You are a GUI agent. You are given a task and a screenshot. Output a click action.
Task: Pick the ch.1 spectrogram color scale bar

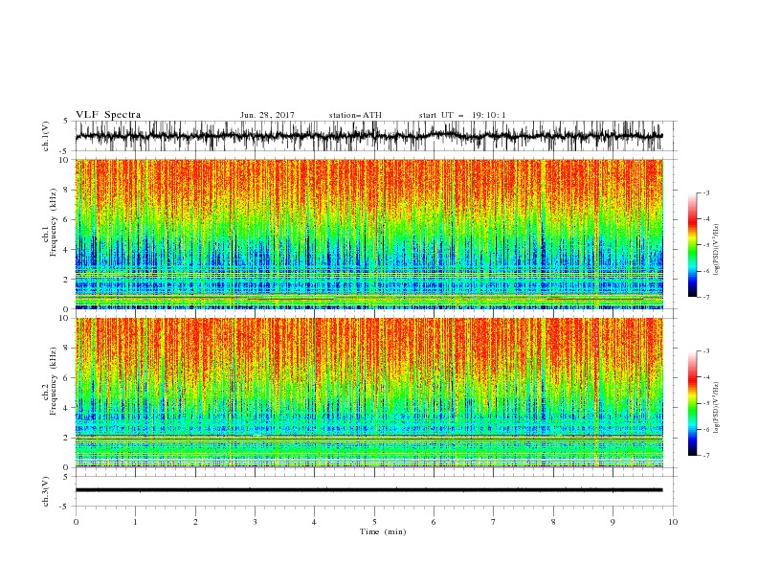[x=692, y=245]
